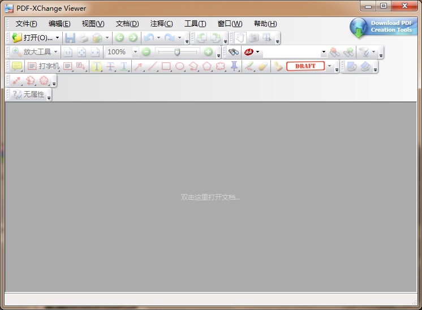Screen dimensions: 422x310
Task: Select the text highlight tool
Action: point(97,66)
